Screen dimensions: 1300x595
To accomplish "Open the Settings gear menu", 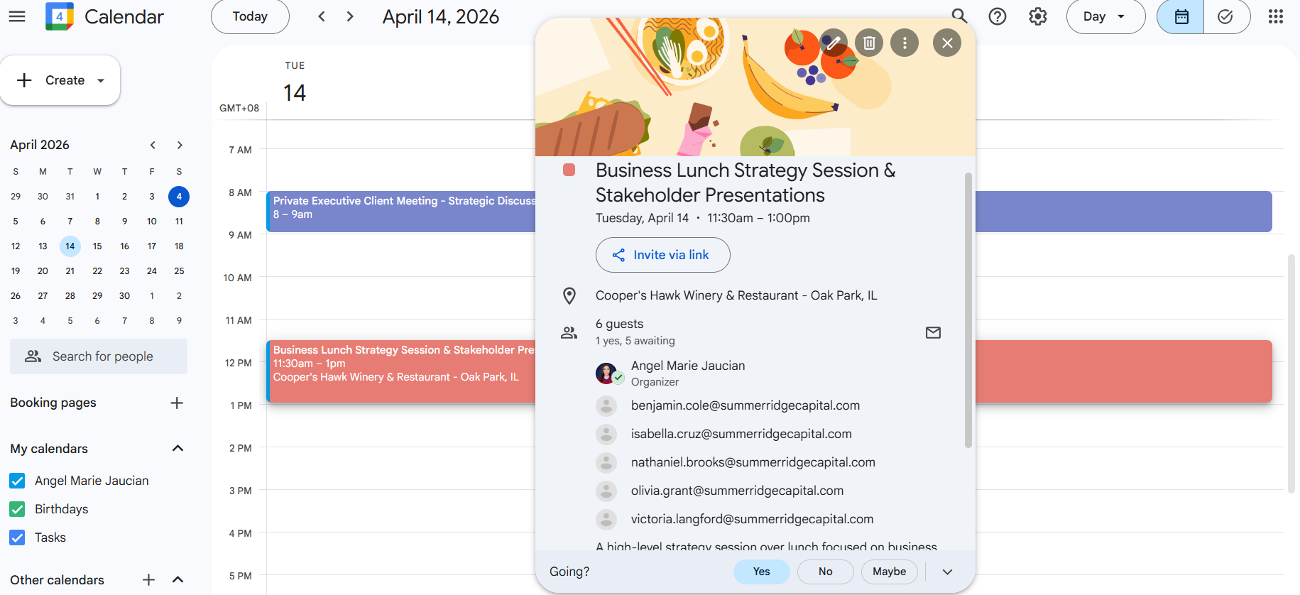I will click(x=1038, y=16).
